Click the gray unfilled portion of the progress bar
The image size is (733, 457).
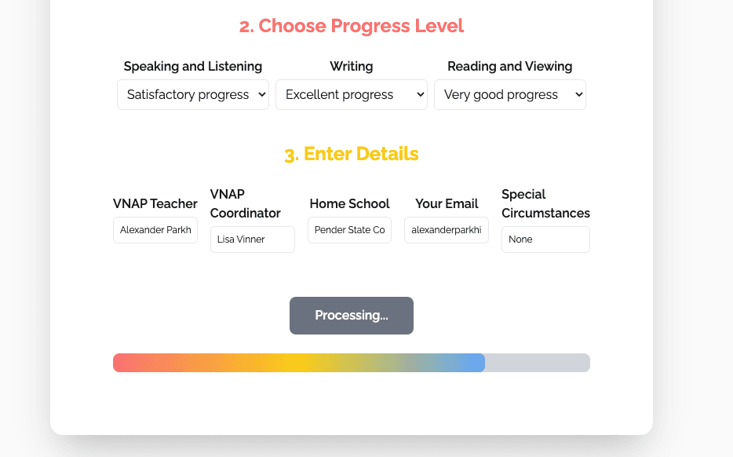pyautogui.click(x=538, y=362)
